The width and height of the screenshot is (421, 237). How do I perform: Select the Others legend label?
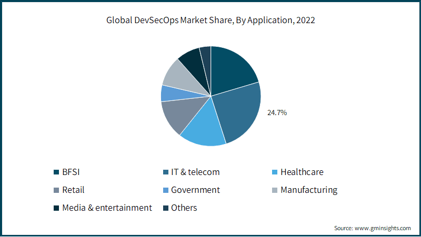pos(184,208)
